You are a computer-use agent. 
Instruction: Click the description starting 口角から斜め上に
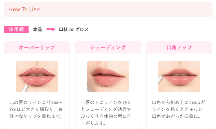179,109
